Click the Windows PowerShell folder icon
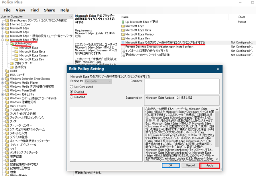Image resolution: width=256 pixels, height=176 pixels. pyautogui.click(x=7, y=91)
